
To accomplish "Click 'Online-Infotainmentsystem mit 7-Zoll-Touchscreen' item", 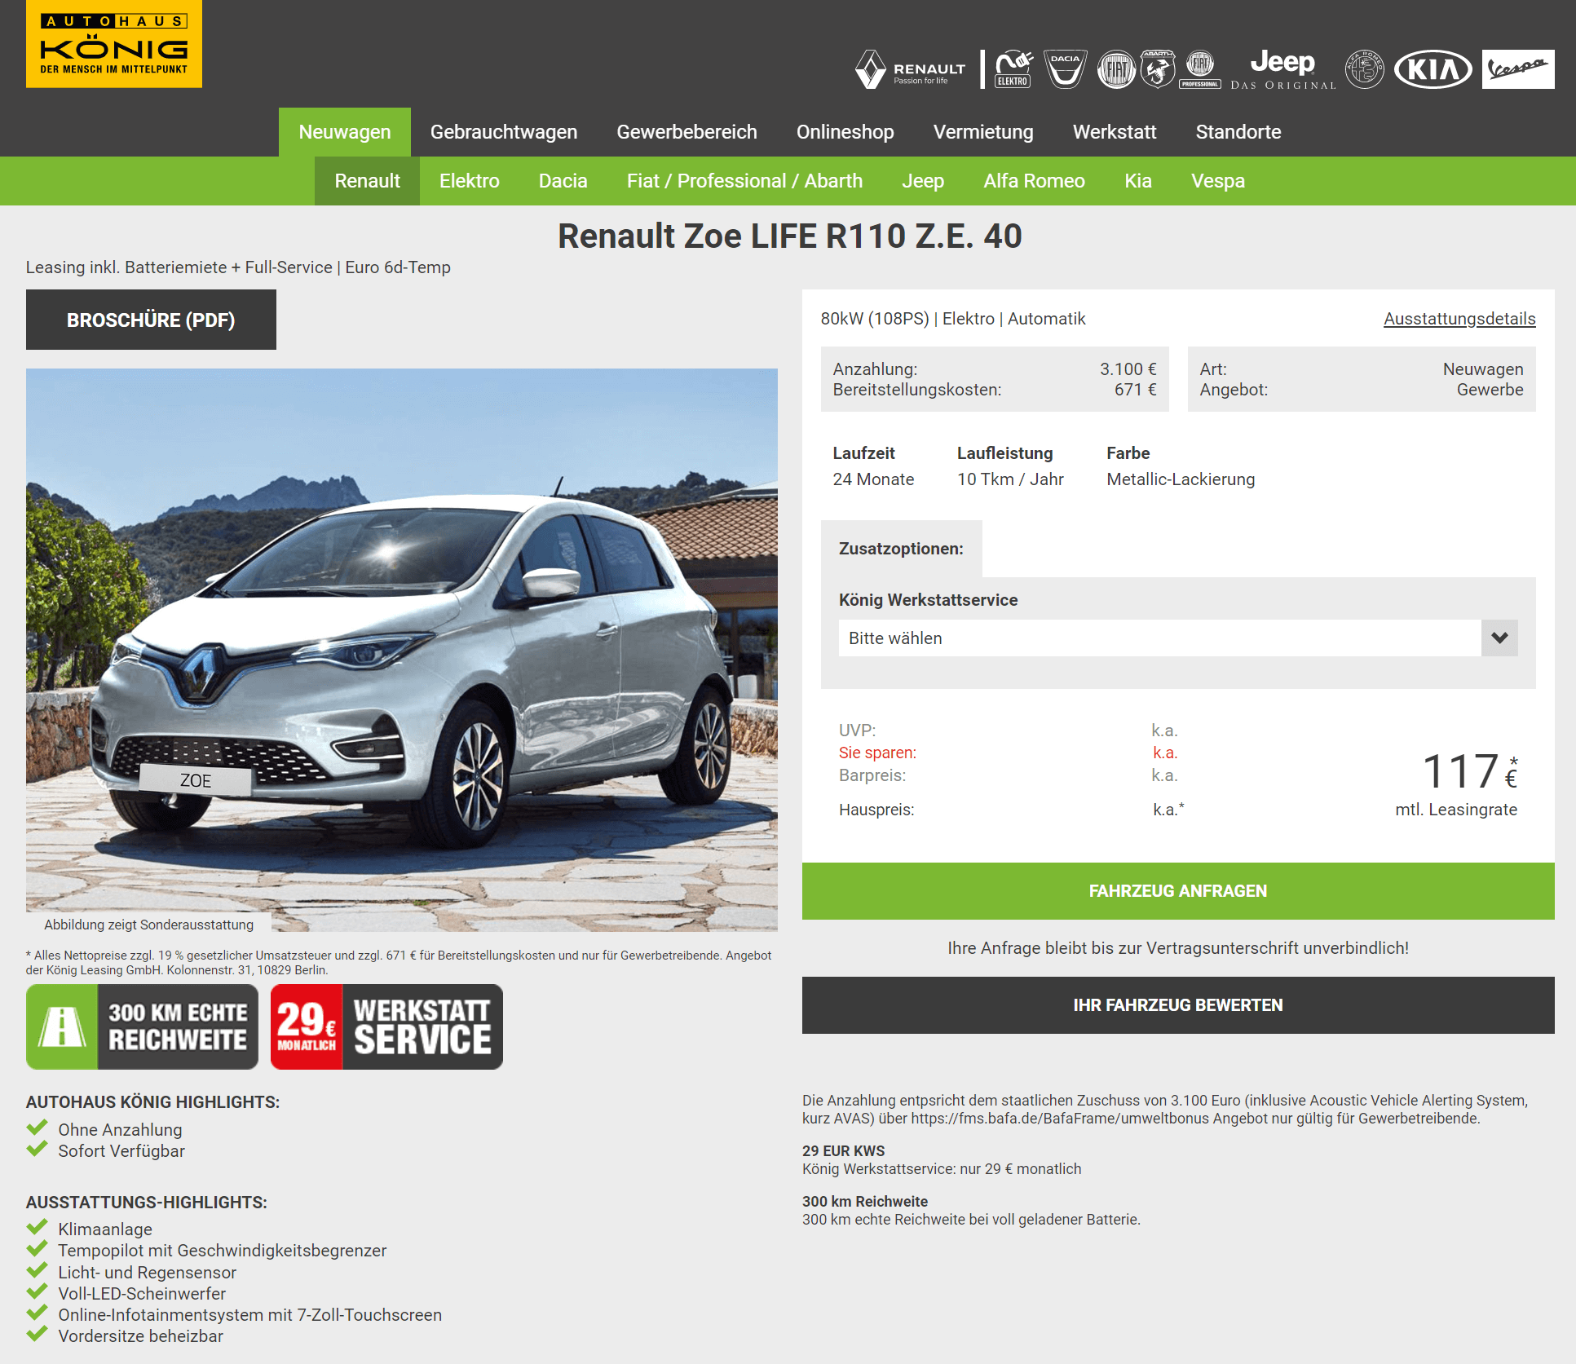I will (x=249, y=1315).
